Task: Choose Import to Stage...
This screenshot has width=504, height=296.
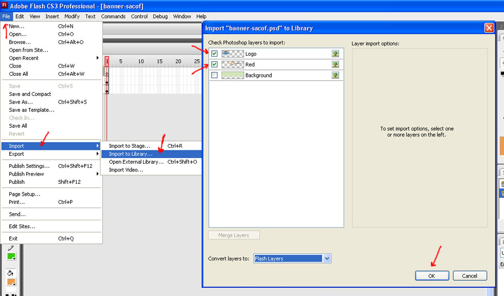Action: coord(151,146)
